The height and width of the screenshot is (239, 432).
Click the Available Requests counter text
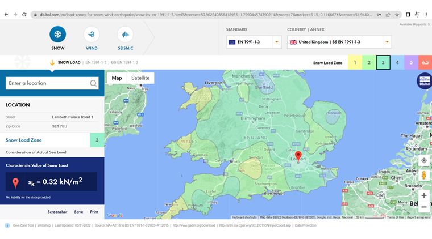pyautogui.click(x=414, y=25)
